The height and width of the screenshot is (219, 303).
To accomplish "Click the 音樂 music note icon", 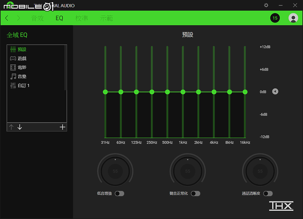I will point(13,76).
